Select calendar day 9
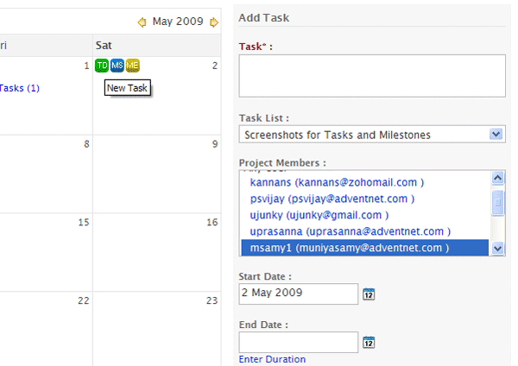The image size is (518, 366). [156, 174]
